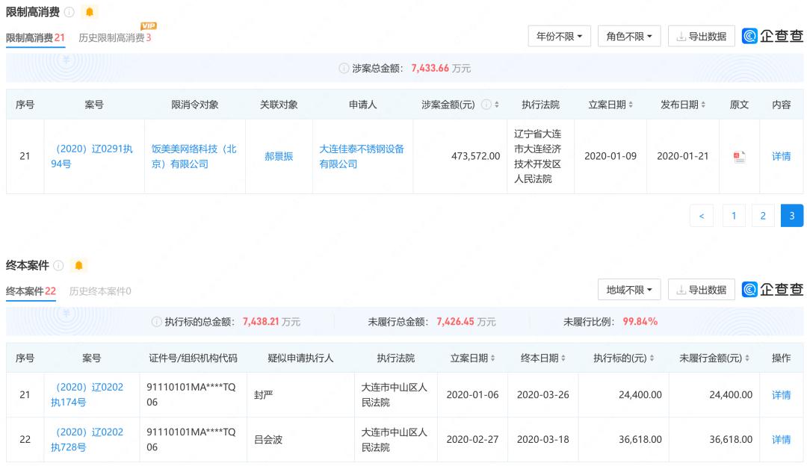Open related person link 郝景振
The width and height of the screenshot is (807, 466).
[x=279, y=156]
